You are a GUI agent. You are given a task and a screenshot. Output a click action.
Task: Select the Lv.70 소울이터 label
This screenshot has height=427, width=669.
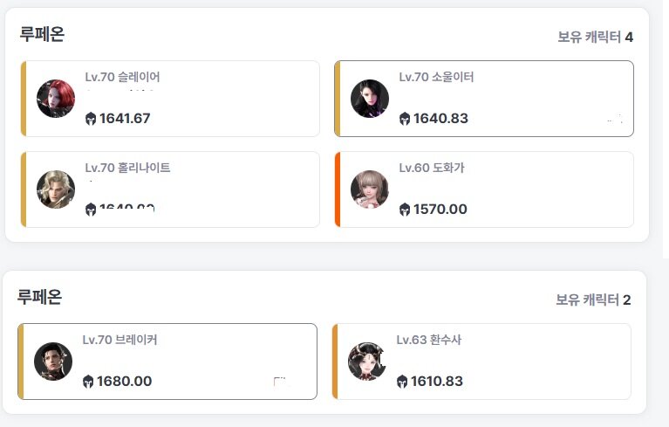[x=436, y=77]
